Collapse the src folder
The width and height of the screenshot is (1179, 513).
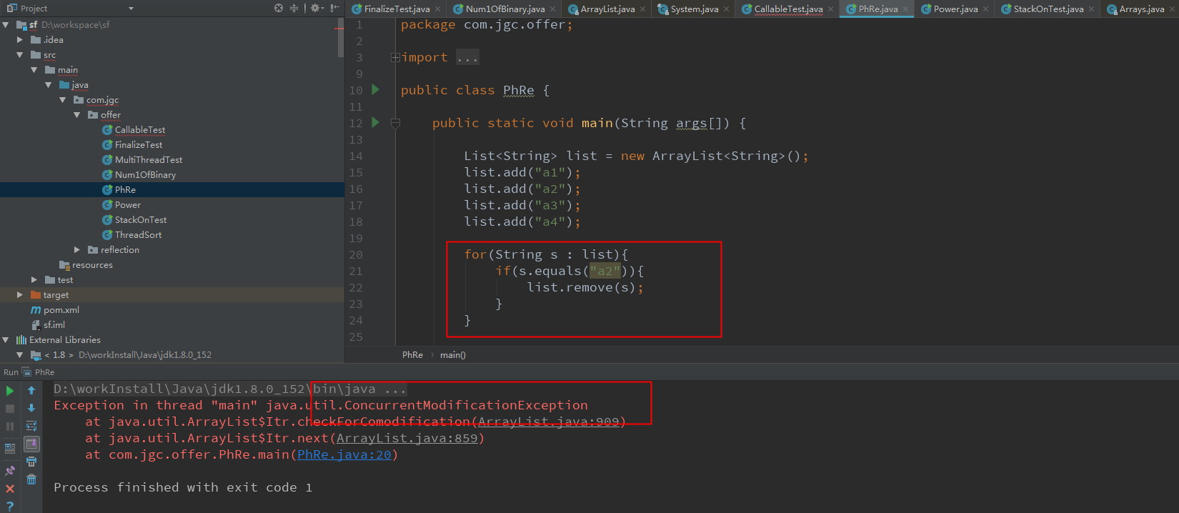[20, 55]
